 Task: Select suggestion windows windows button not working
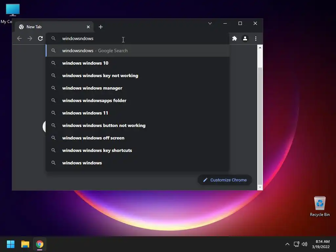click(137, 125)
